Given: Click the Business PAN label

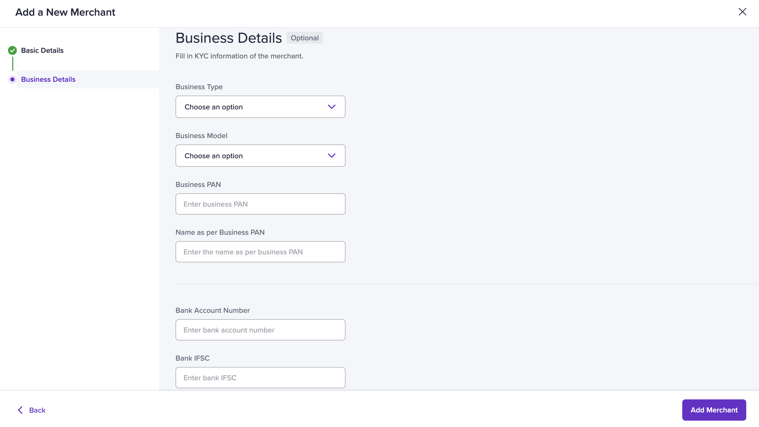Looking at the screenshot, I should click(x=198, y=185).
